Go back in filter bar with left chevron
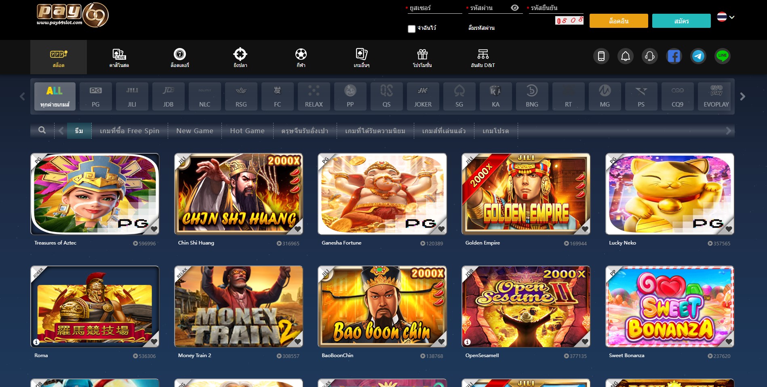The image size is (767, 387). 61,131
